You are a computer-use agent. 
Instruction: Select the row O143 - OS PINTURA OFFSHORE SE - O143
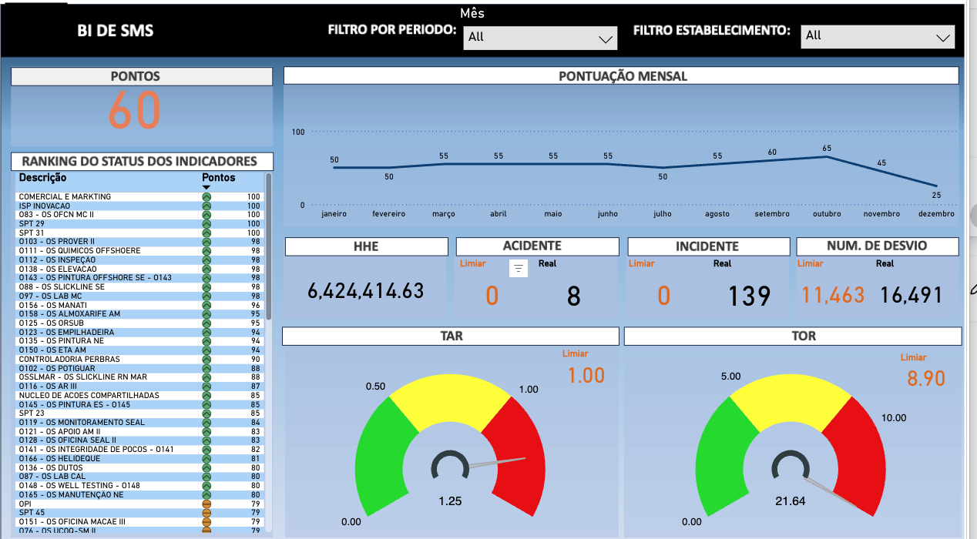click(x=139, y=278)
